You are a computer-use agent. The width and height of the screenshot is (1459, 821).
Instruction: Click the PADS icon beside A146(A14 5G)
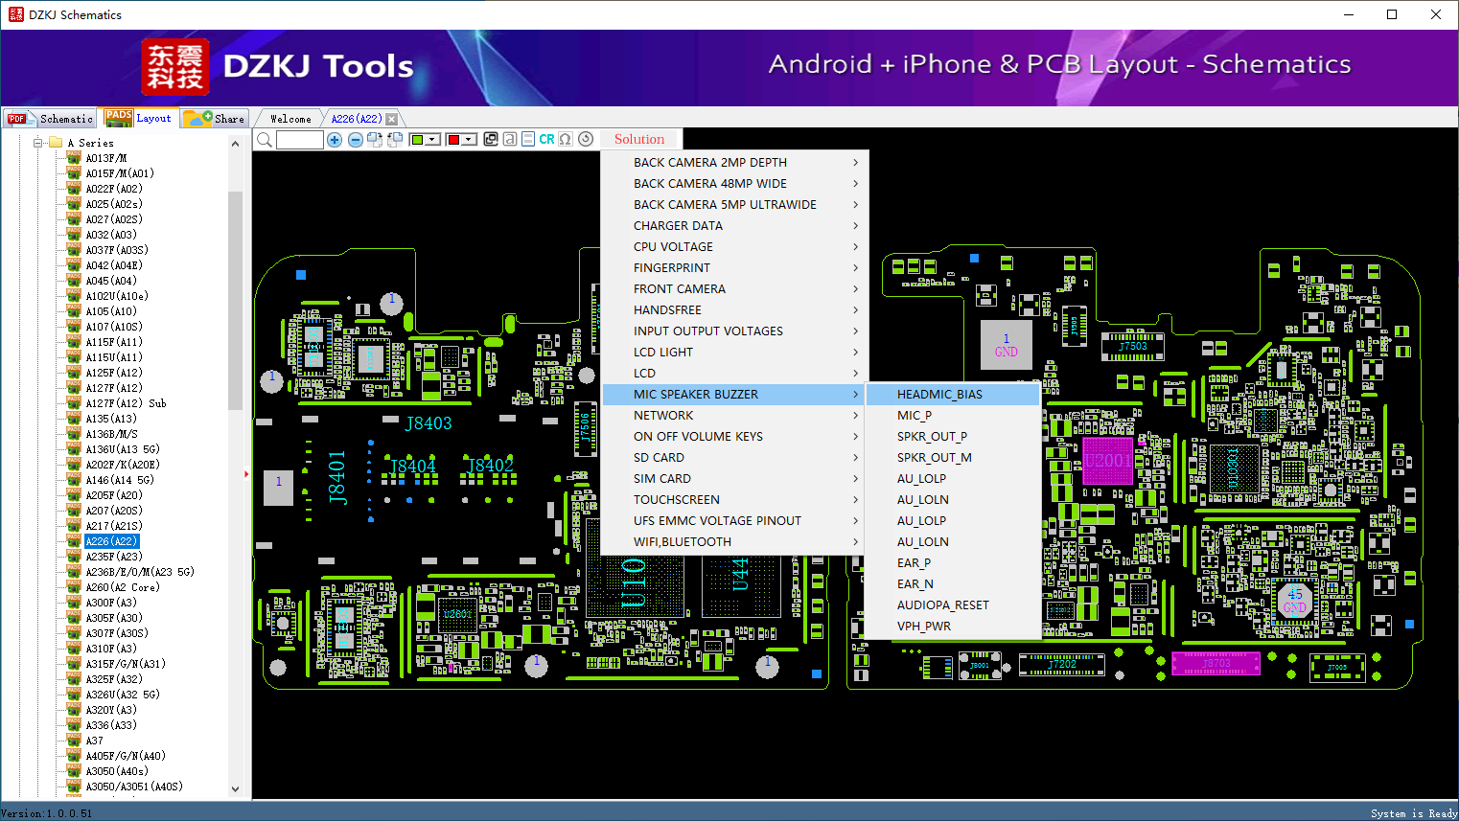(x=74, y=480)
